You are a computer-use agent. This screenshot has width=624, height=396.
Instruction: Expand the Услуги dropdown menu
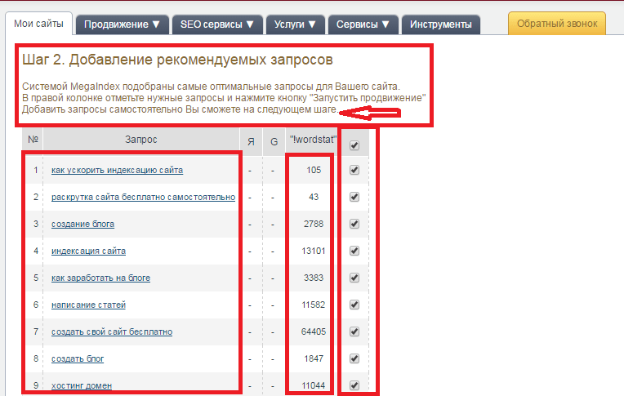click(296, 24)
